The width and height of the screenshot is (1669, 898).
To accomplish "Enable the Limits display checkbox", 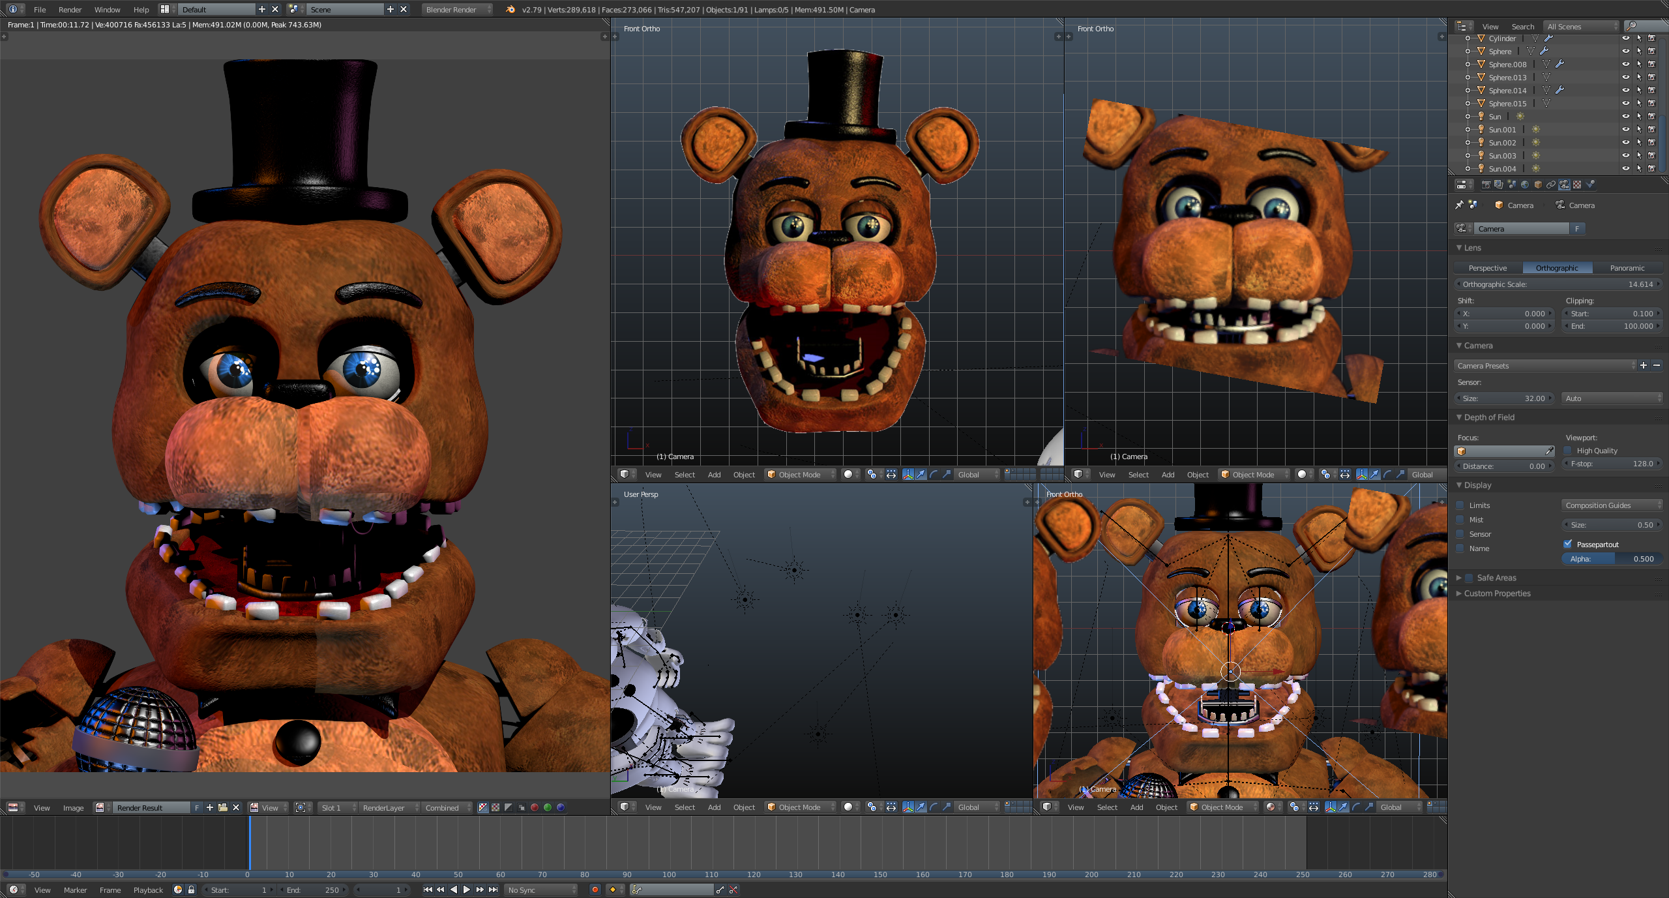I will (1460, 505).
